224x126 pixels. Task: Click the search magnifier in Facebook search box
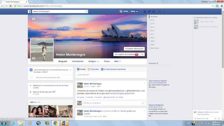point(86,12)
